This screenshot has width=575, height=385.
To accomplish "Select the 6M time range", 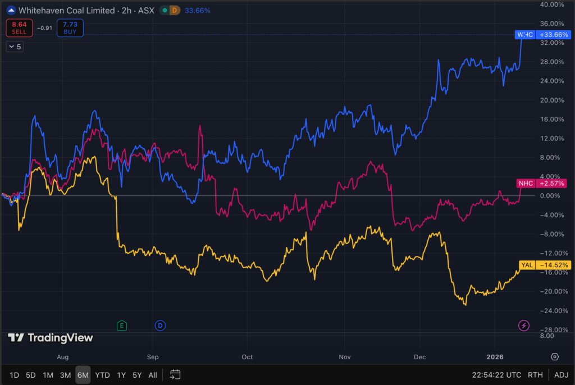I will pos(83,375).
